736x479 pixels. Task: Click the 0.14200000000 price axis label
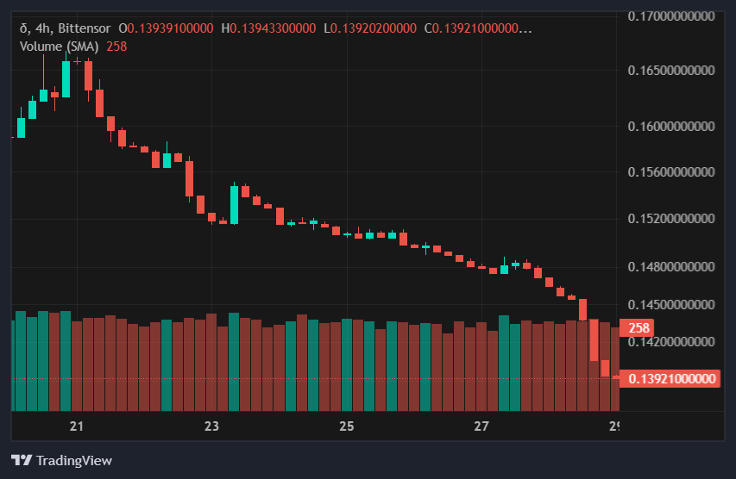(671, 342)
